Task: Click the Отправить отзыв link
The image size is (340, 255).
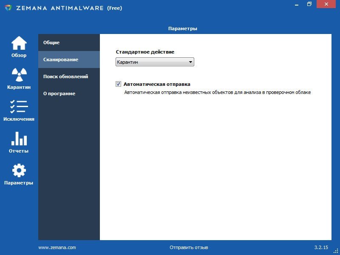Action: [189, 247]
